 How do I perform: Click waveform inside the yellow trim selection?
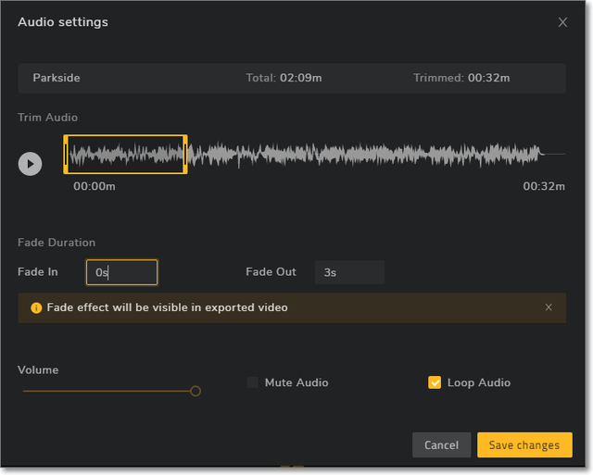[125, 155]
